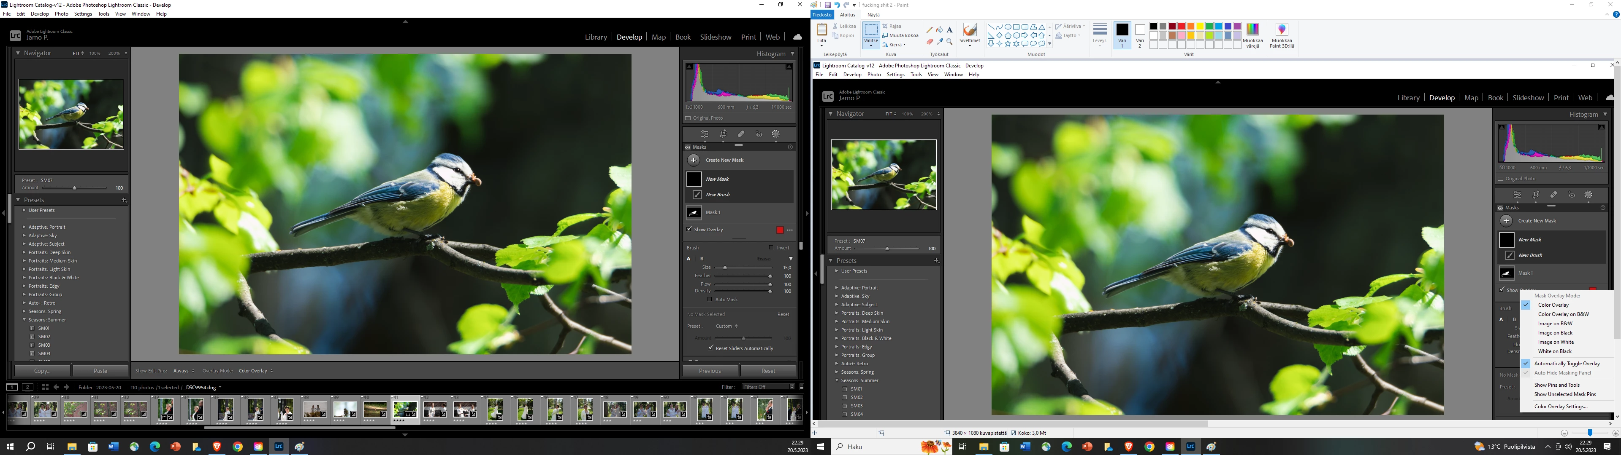Tick the brush Invert checkbox
This screenshot has width=1621, height=455.
pyautogui.click(x=771, y=248)
